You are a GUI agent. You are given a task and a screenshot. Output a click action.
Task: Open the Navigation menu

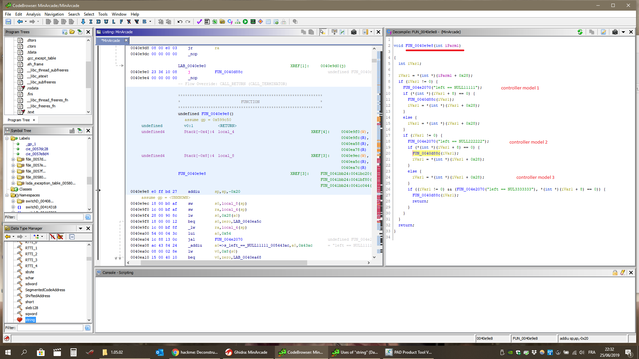[x=54, y=14]
